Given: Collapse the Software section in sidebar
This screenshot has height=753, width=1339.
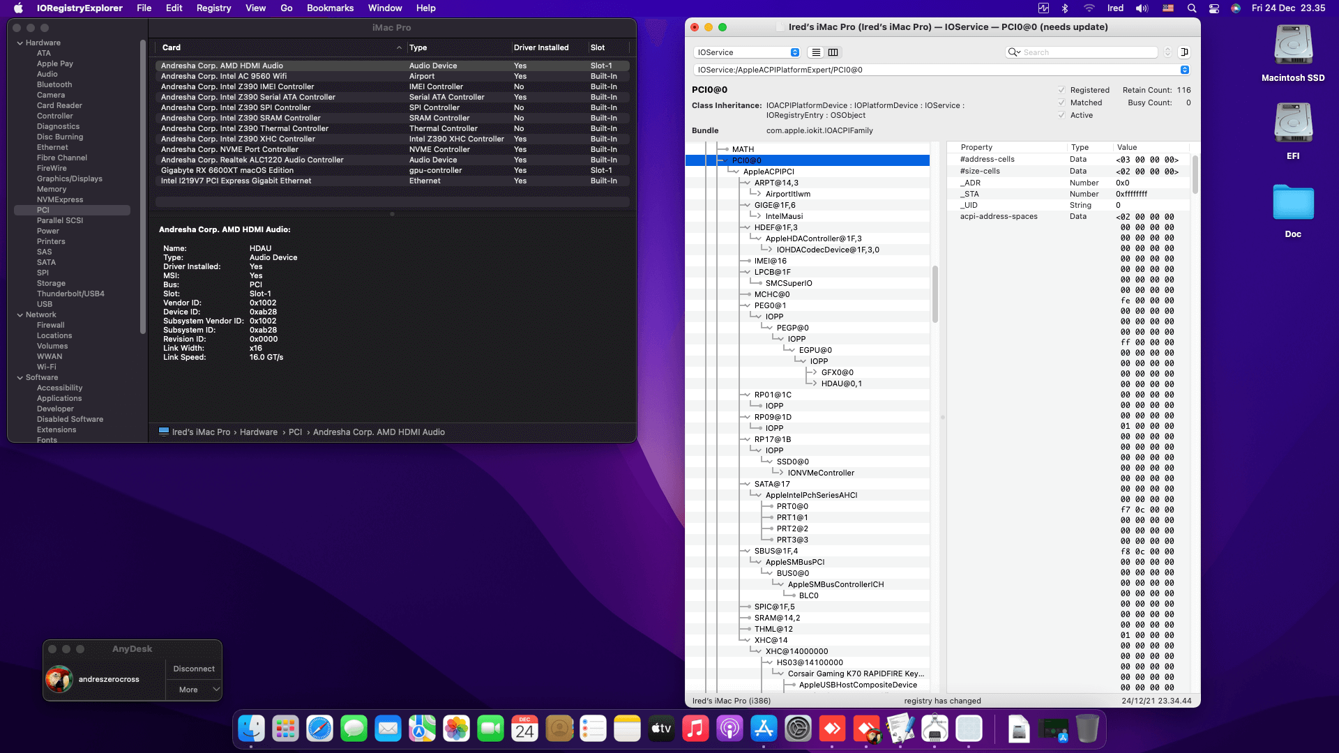Looking at the screenshot, I should coord(20,378).
